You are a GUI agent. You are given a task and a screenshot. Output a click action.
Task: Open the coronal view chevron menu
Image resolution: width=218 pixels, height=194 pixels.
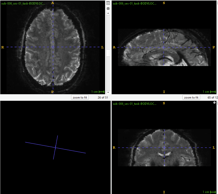pyautogui.click(x=214, y=103)
